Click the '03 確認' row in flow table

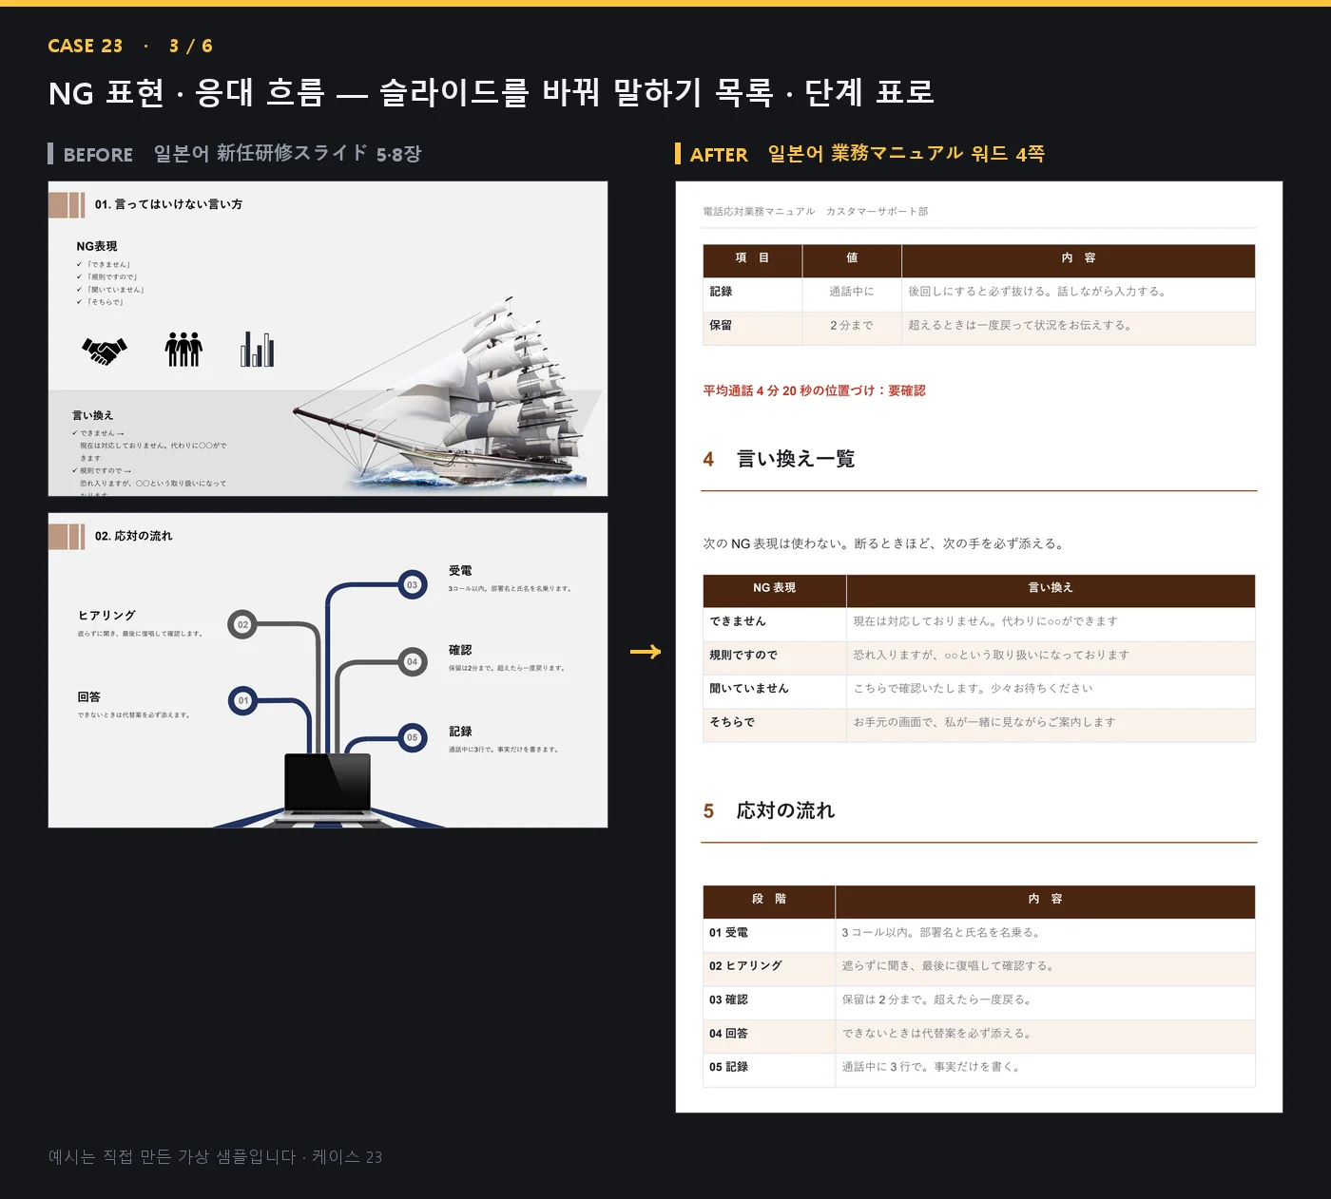coord(979,1002)
